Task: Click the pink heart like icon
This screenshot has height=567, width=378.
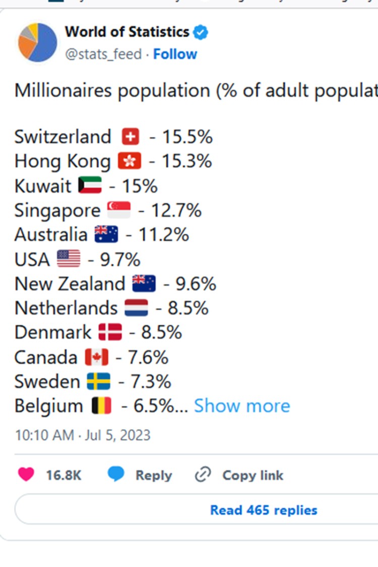Action: click(x=26, y=475)
